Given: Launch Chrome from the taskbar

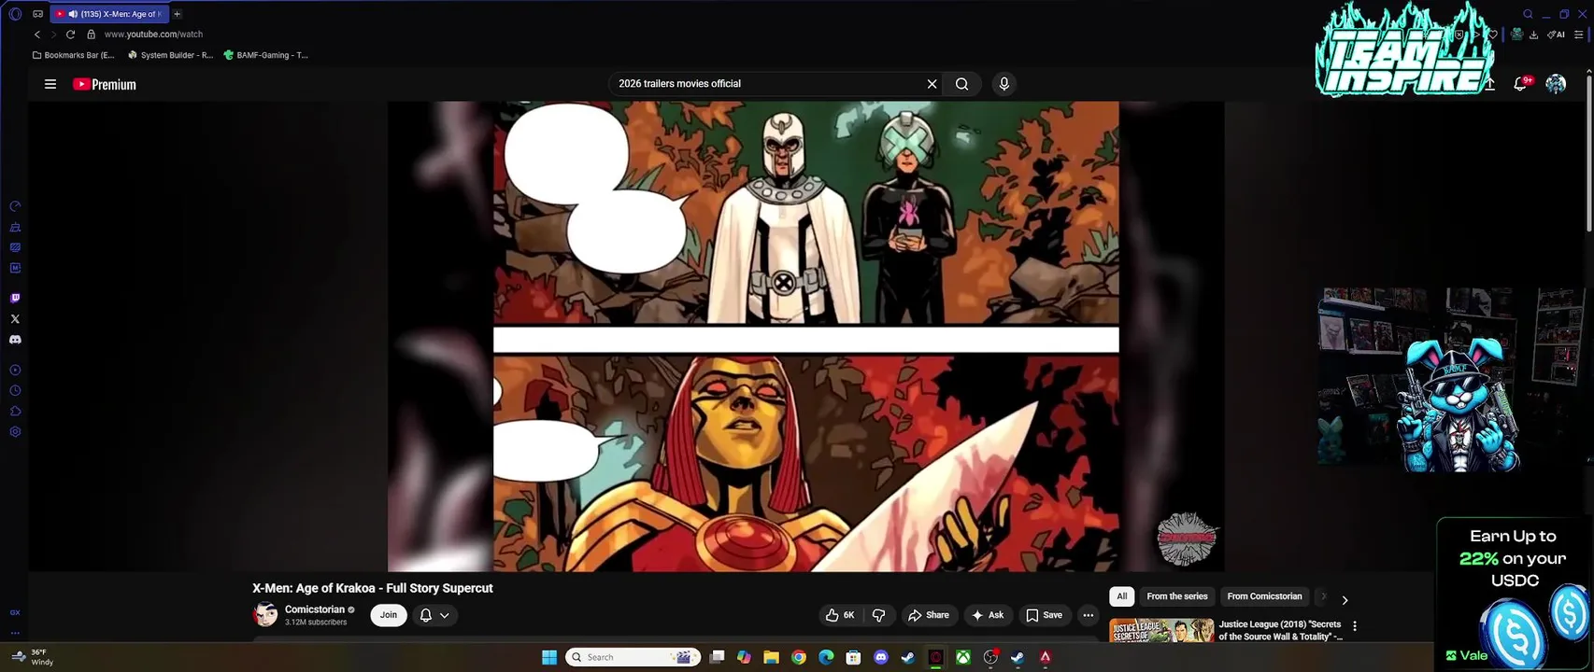Looking at the screenshot, I should 799,657.
